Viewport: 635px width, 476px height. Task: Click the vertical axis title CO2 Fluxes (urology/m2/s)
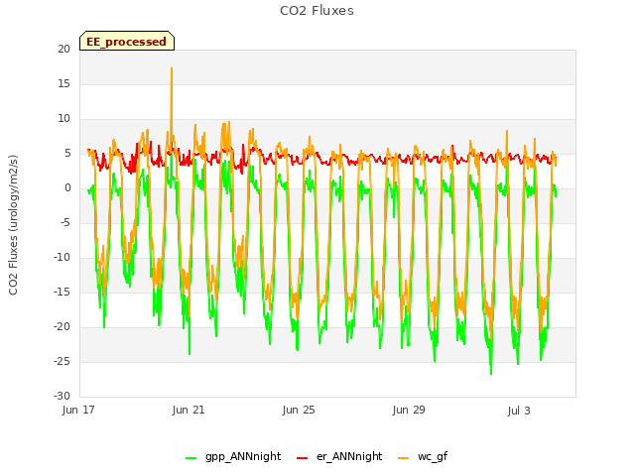pos(13,225)
